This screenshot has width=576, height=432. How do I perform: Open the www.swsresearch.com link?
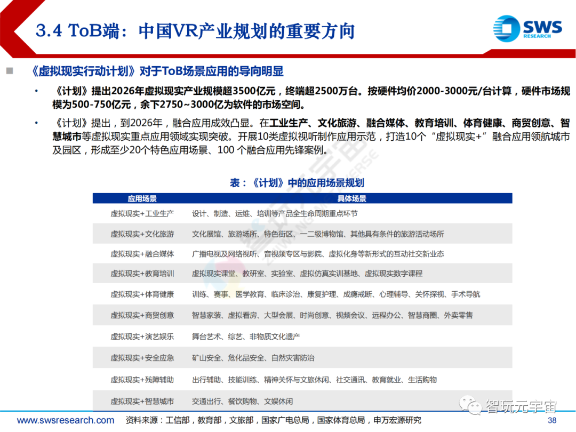pyautogui.click(x=66, y=420)
